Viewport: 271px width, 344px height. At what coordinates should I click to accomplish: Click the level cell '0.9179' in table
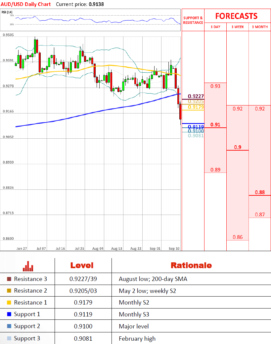pos(83,303)
